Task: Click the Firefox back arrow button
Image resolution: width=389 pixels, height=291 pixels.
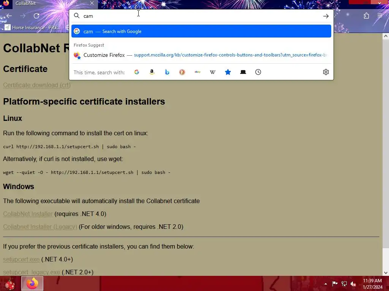Action: click(x=9, y=16)
